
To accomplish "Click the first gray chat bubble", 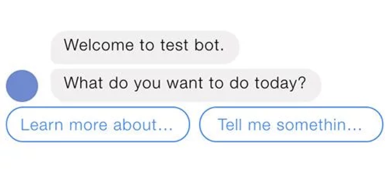I will click(x=144, y=46).
